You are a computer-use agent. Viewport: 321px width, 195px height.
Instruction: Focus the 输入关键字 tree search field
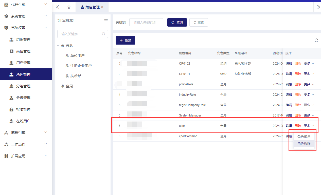click(83, 34)
